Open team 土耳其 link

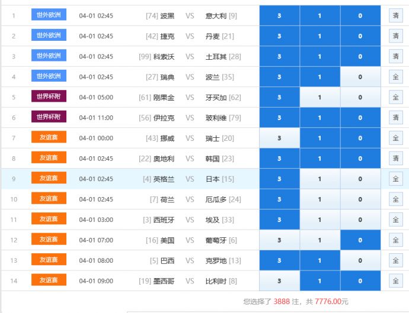[x=216, y=57]
